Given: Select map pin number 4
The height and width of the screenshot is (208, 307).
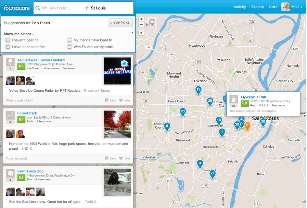Looking at the screenshot, I should point(200,164).
